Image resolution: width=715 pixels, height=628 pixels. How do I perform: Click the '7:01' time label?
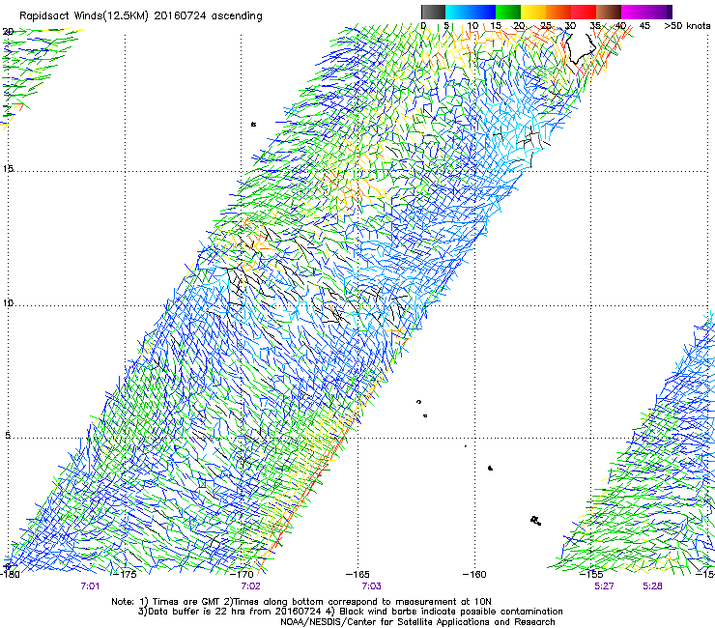[x=90, y=586]
